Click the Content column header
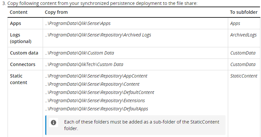261x137 pixels. [x=19, y=12]
